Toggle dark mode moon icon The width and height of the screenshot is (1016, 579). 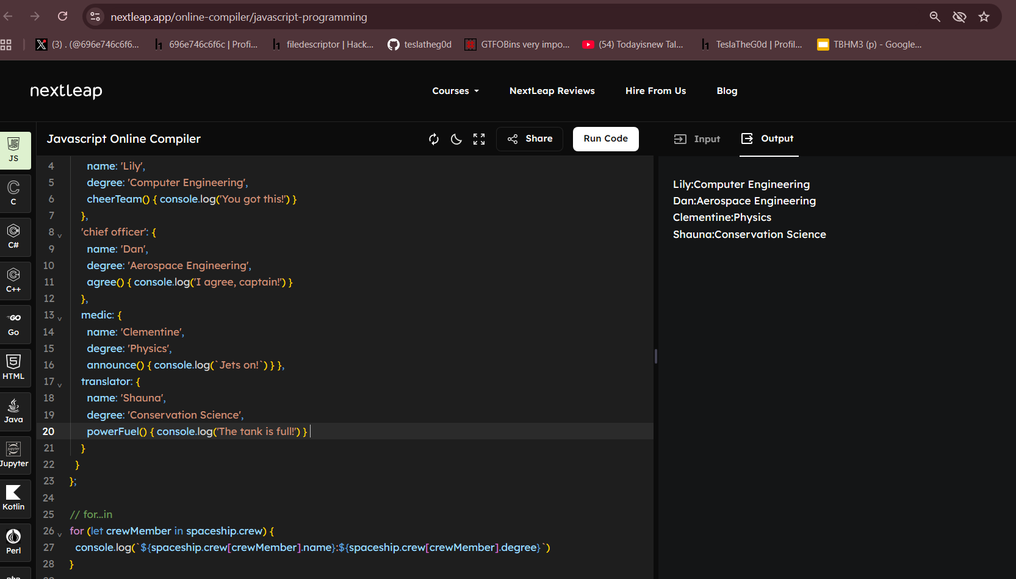(456, 139)
